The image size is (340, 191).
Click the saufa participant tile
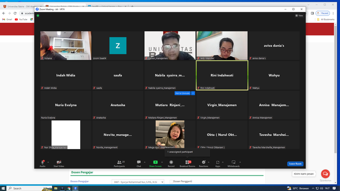pyautogui.click(x=118, y=75)
